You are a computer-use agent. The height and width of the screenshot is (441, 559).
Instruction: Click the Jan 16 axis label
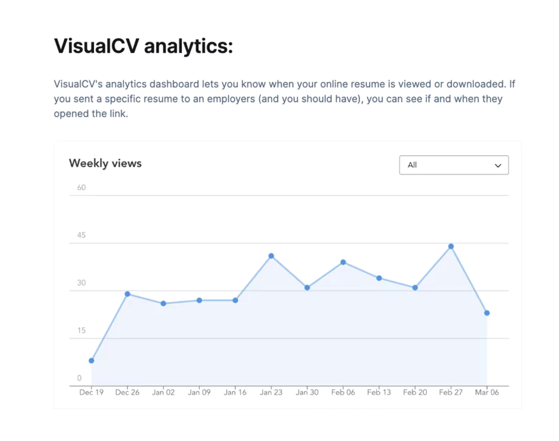235,392
